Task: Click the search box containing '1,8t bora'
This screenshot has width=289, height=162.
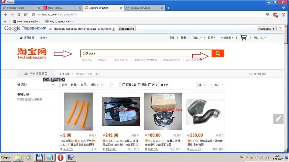Action: coord(146,53)
